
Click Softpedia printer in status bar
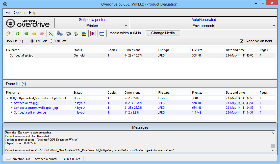click(46, 159)
